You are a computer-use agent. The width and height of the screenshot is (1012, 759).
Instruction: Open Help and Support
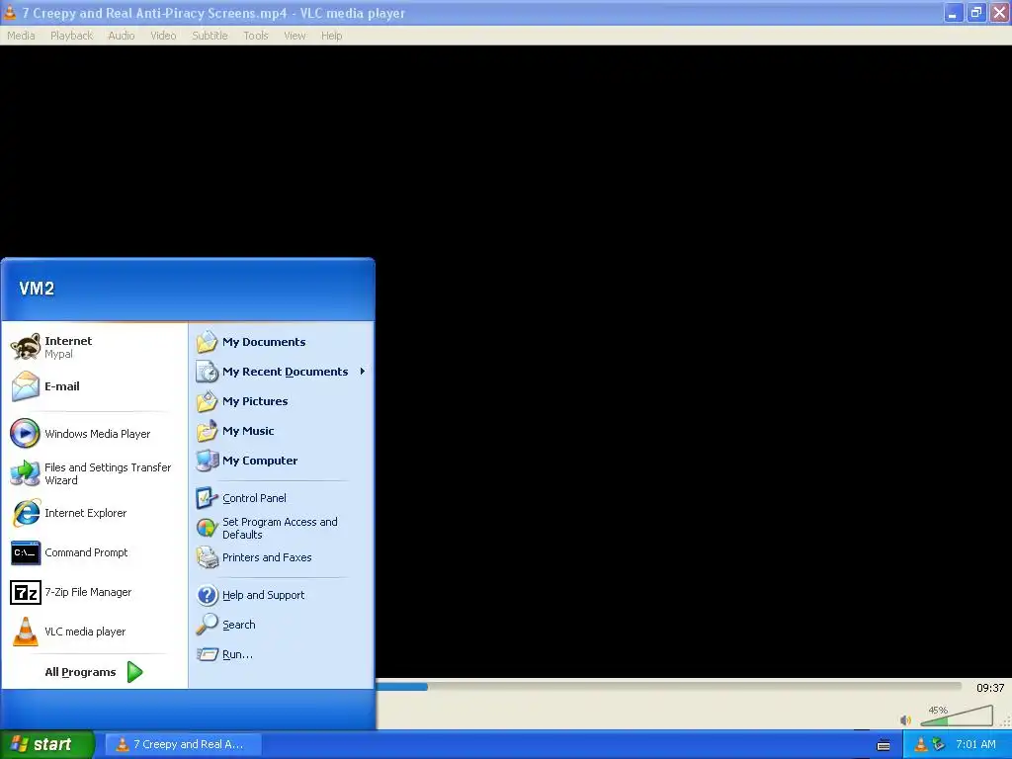(x=282, y=595)
